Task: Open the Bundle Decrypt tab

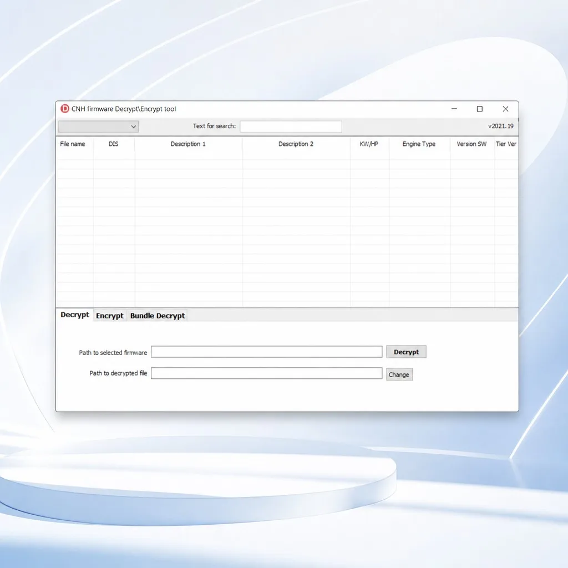Action: [158, 316]
